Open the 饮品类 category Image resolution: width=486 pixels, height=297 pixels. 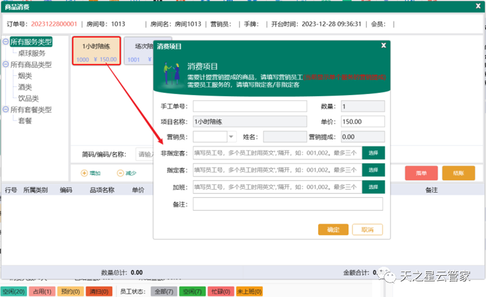pos(28,98)
